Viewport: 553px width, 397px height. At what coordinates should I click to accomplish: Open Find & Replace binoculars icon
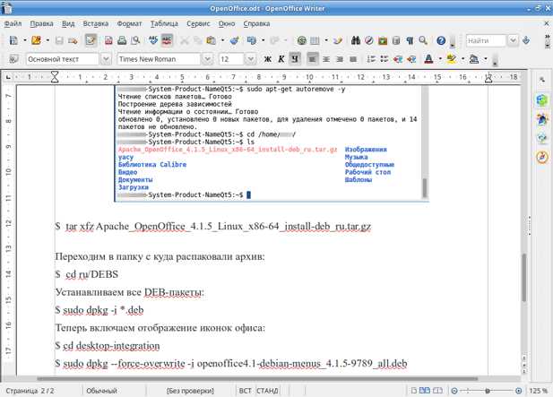click(x=356, y=40)
